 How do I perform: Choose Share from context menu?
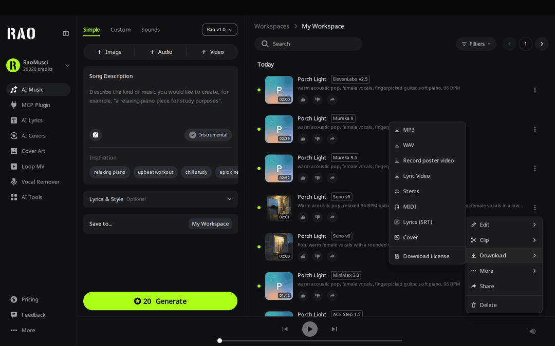pyautogui.click(x=504, y=287)
